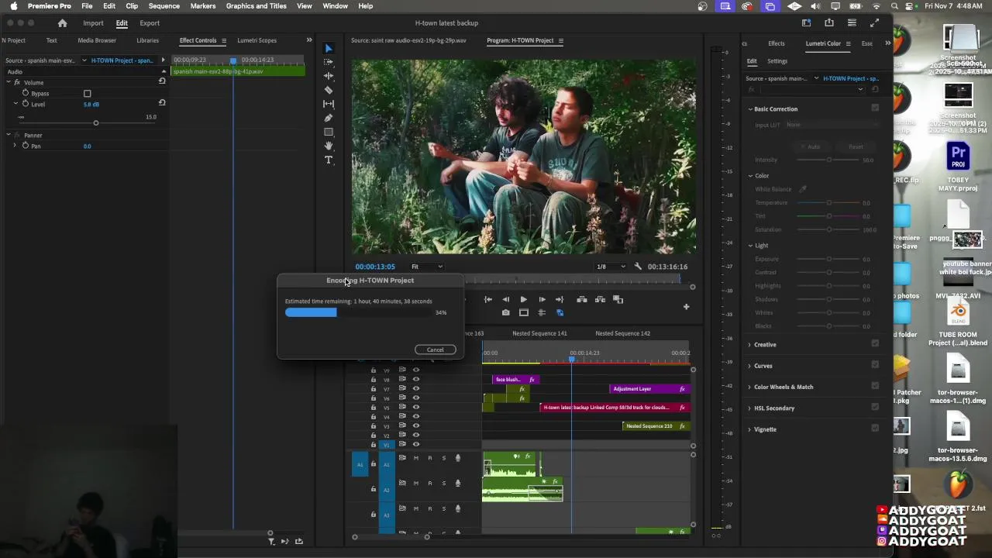Switch to the Lumetri Scopes tab
This screenshot has width=992, height=558.
257,40
